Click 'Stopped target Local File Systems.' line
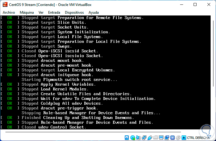The width and height of the screenshot is (216, 141). click(x=62, y=37)
